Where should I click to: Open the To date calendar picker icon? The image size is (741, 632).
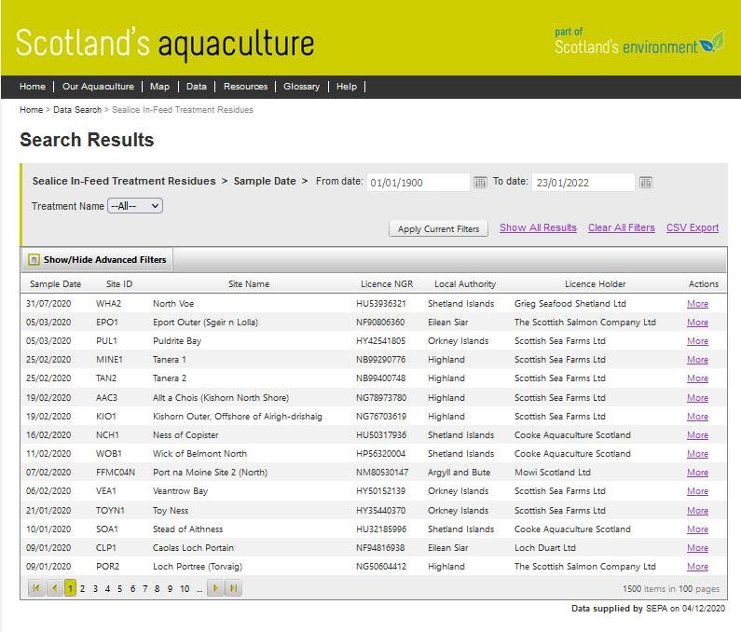(x=645, y=183)
